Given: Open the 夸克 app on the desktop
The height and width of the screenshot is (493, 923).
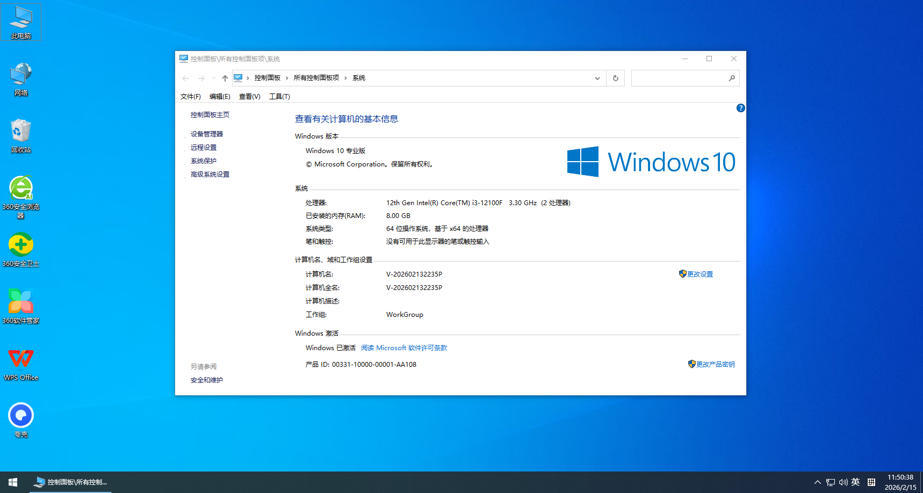Looking at the screenshot, I should (x=20, y=415).
